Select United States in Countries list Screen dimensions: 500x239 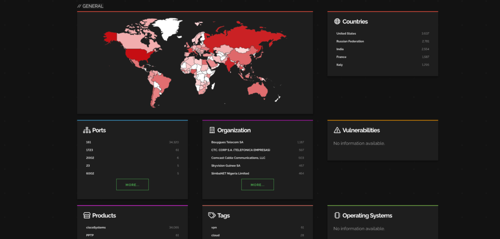tap(346, 34)
